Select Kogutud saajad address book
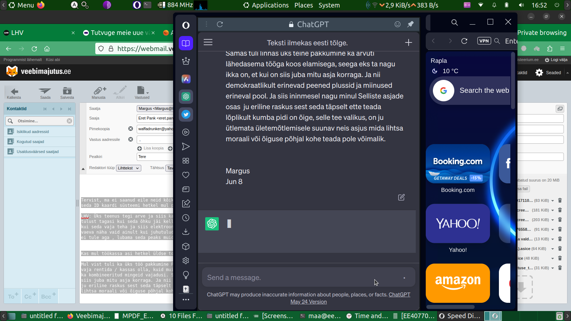 coord(40,142)
